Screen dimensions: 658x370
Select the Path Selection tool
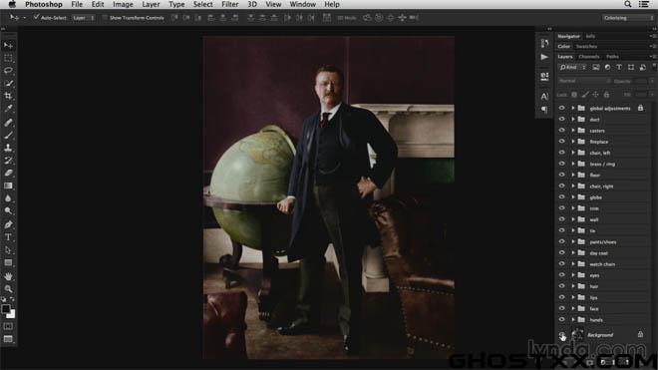tap(8, 250)
